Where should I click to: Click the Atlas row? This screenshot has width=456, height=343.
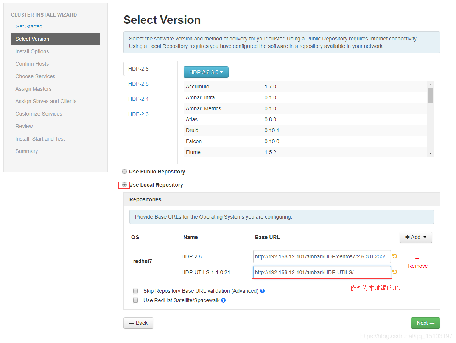pyautogui.click(x=305, y=119)
